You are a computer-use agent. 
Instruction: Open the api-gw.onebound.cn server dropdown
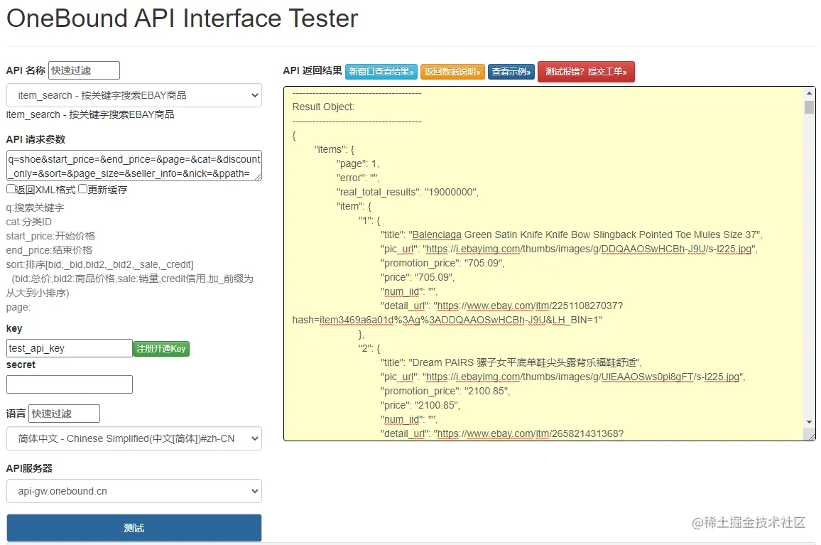[134, 491]
